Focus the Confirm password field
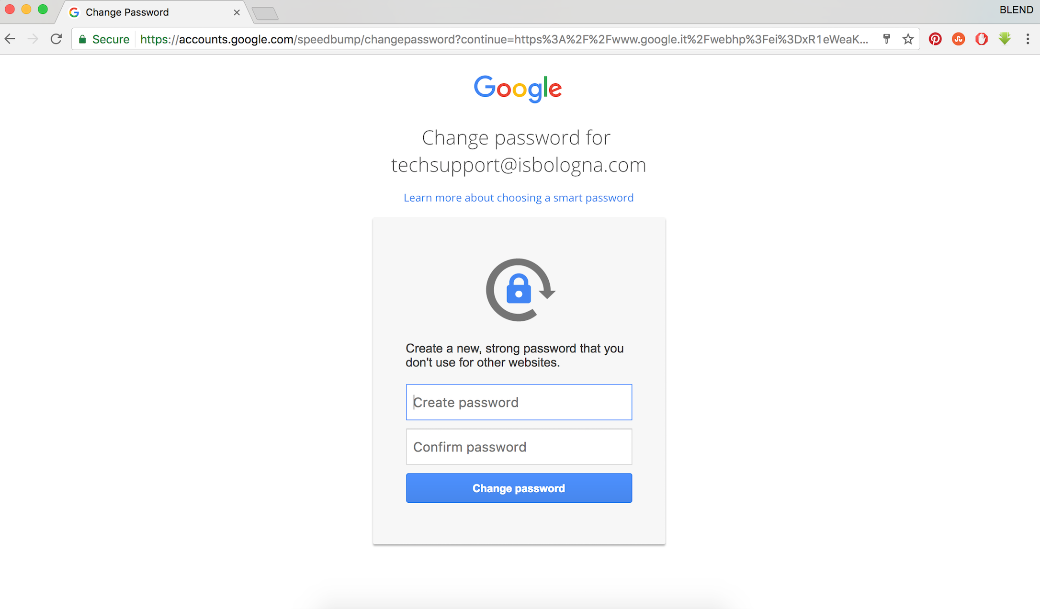The image size is (1040, 609). tap(519, 447)
